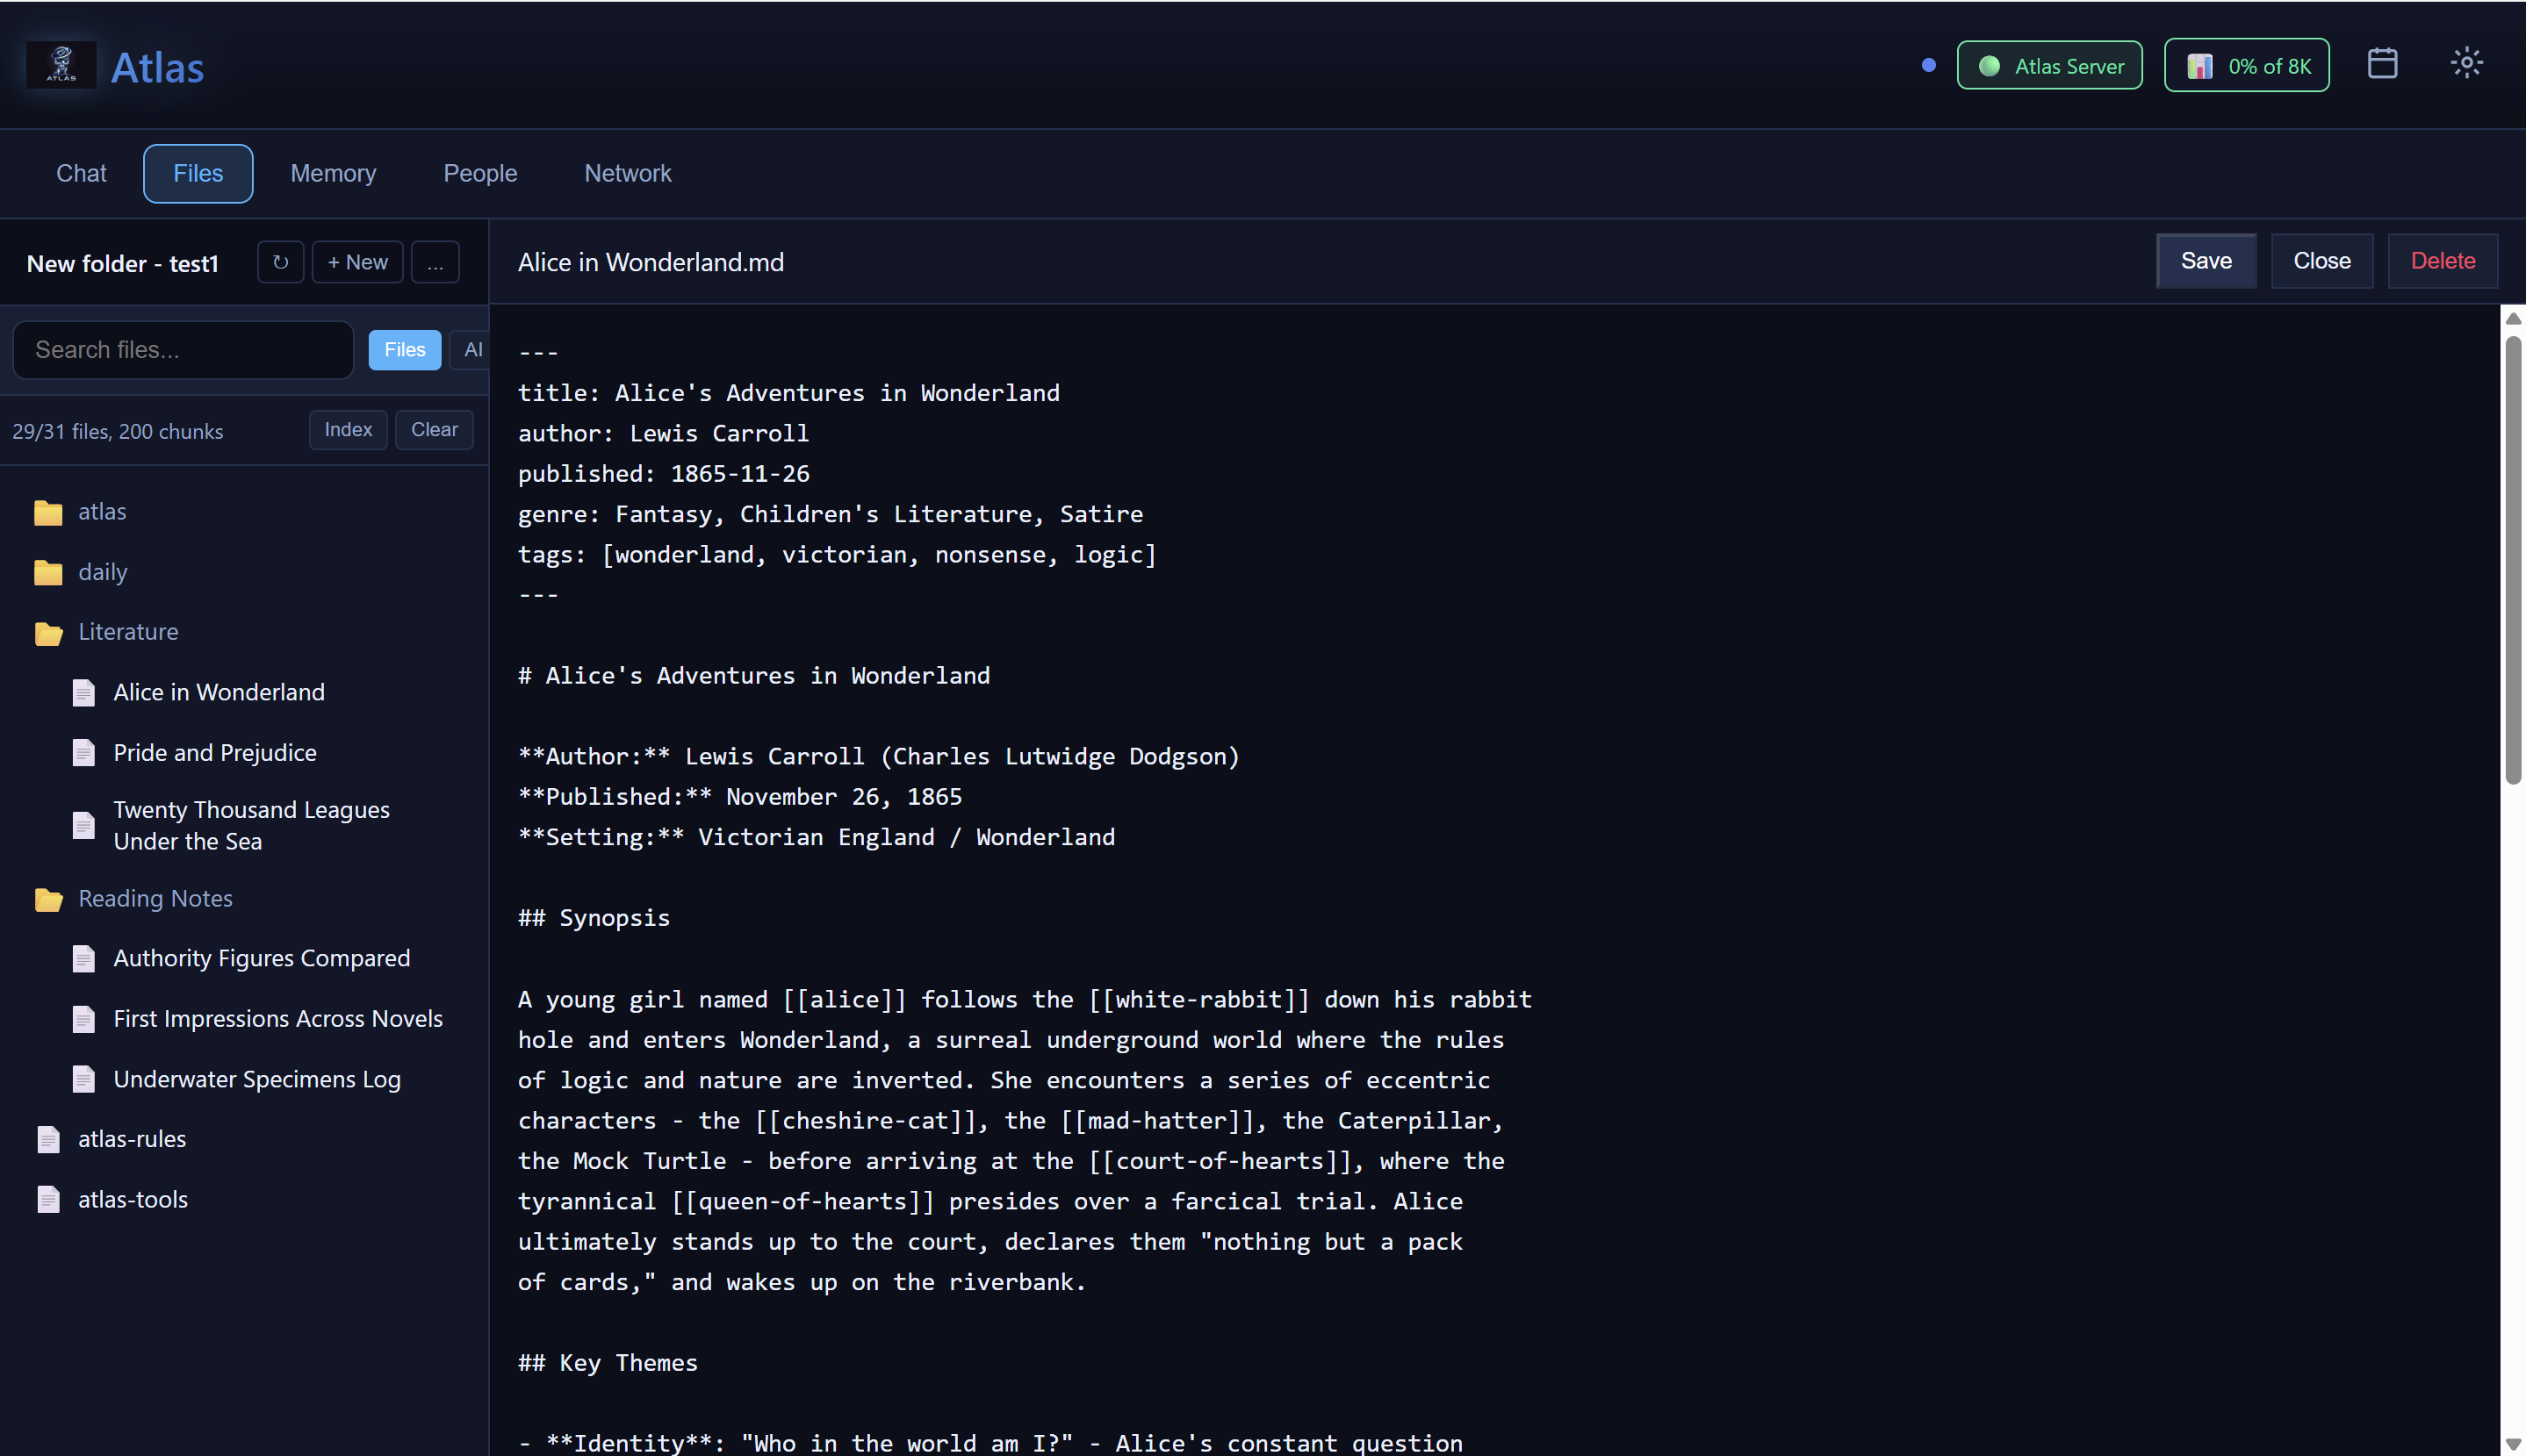Click inside the Search files input
This screenshot has width=2526, height=1456.
point(184,349)
